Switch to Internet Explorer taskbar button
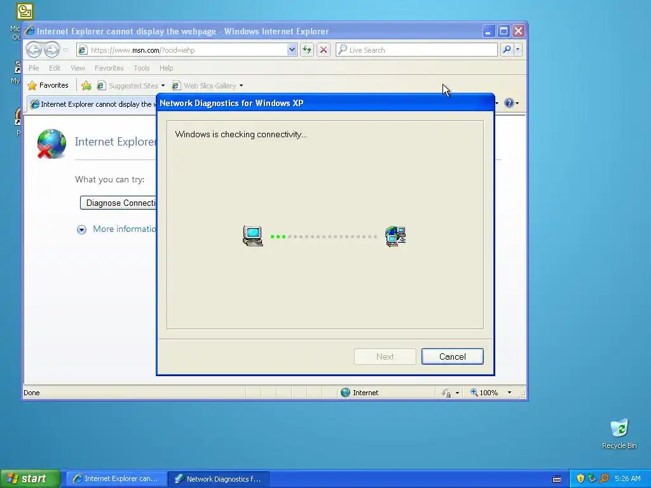Screen dimensions: 651x488 (x=116, y=478)
